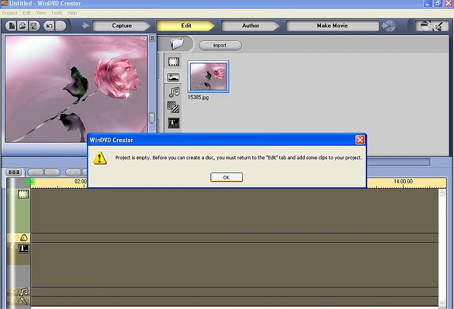454x309 pixels.
Task: Select the 15385.jpg thumbnail
Action: 208,77
